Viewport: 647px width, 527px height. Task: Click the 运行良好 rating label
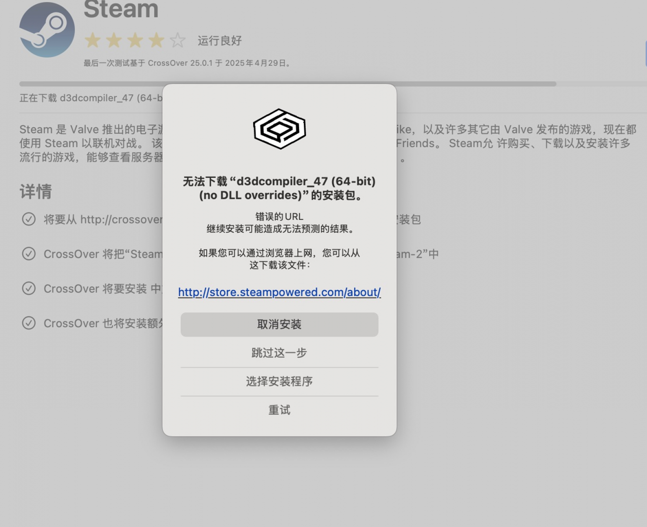pos(220,41)
